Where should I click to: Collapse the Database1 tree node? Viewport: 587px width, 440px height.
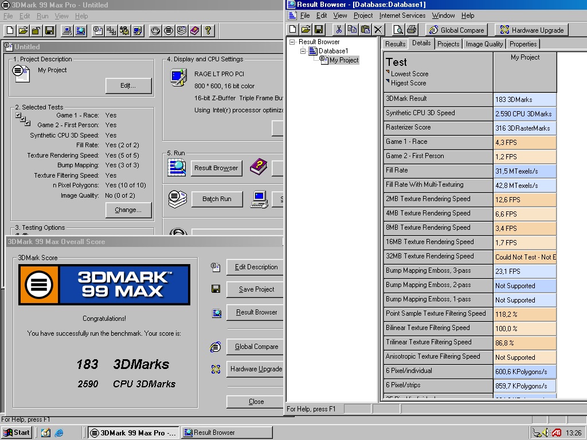[303, 51]
